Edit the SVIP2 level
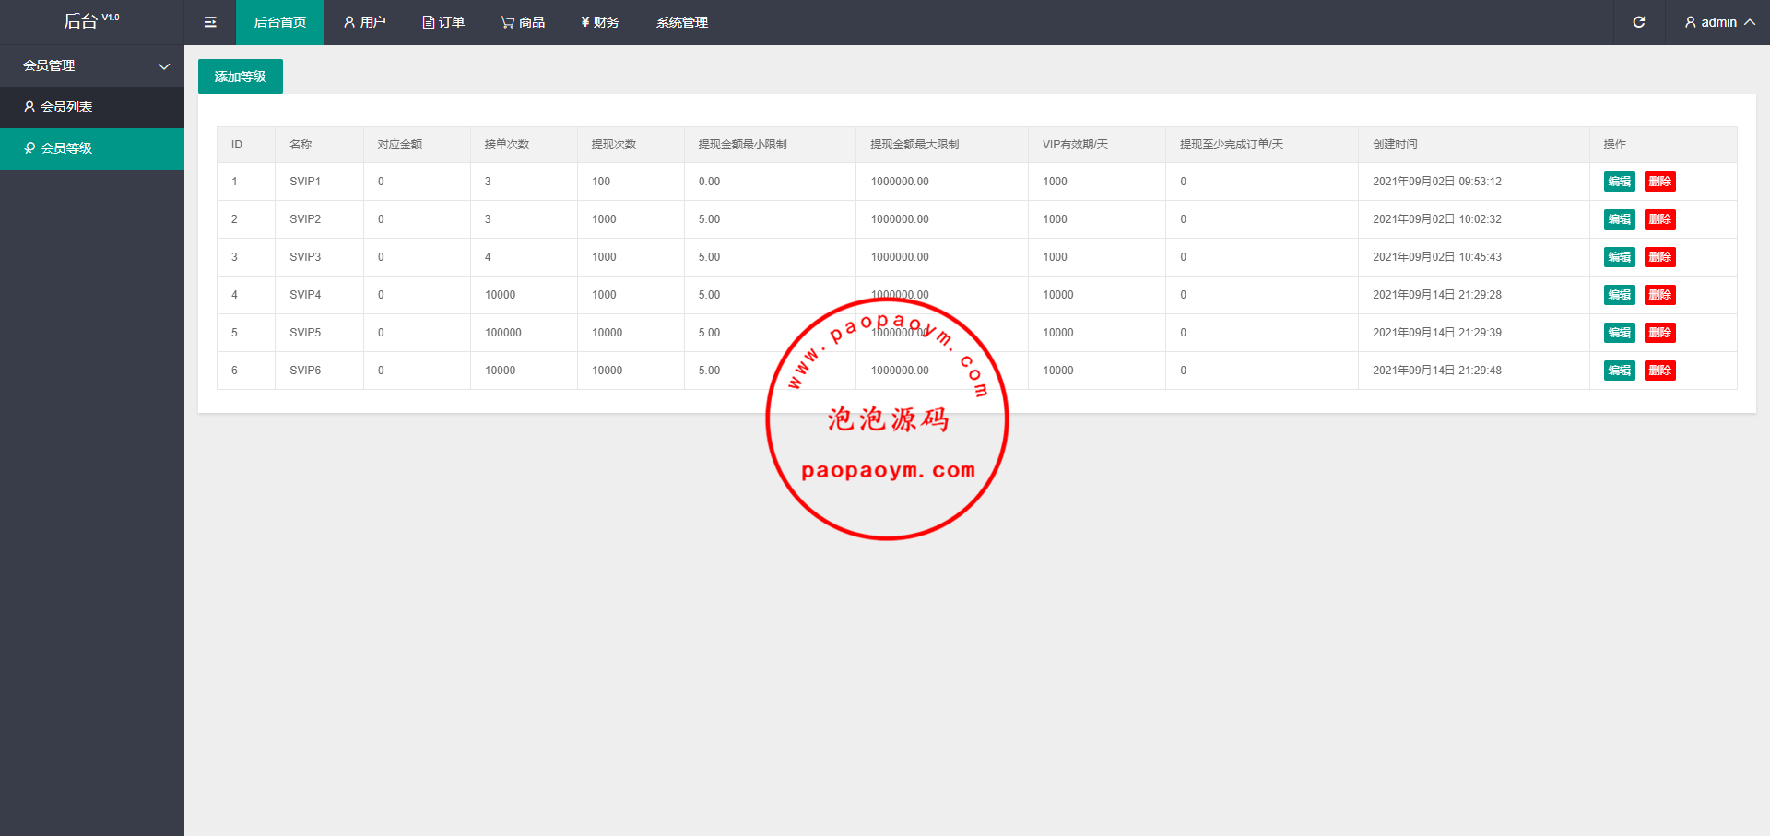 coord(1620,219)
